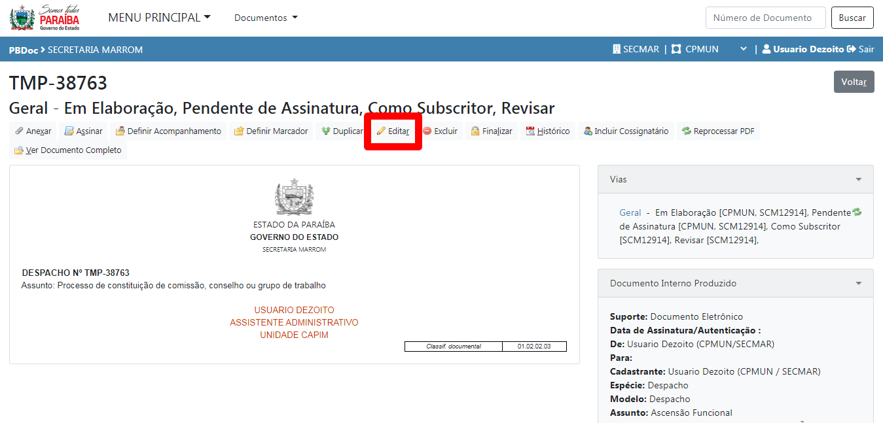Click the Assinar signature icon

[x=69, y=131]
